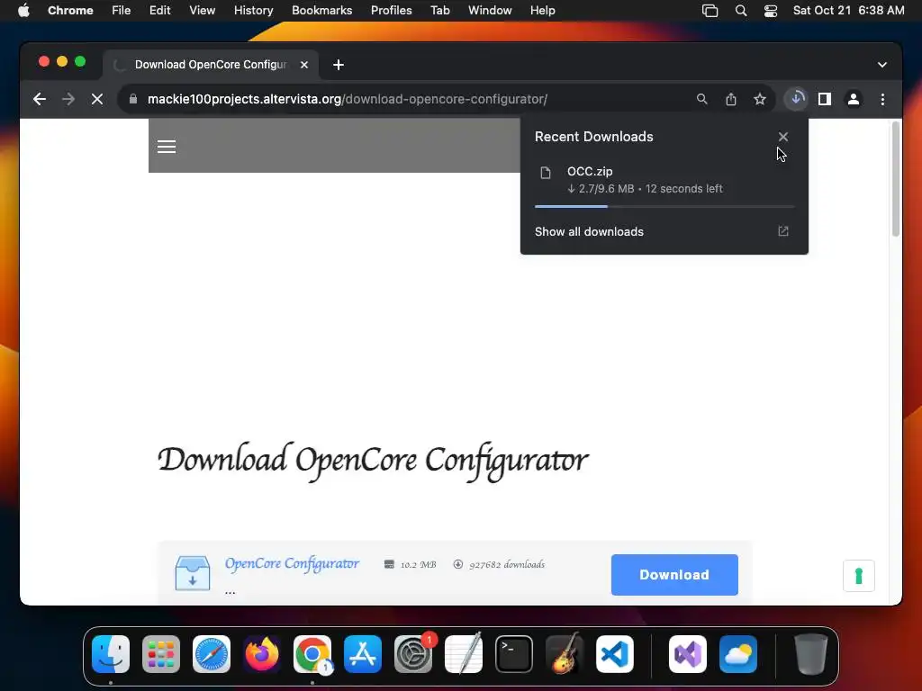
Task: Launch Terminal from the Dock
Action: click(x=514, y=654)
